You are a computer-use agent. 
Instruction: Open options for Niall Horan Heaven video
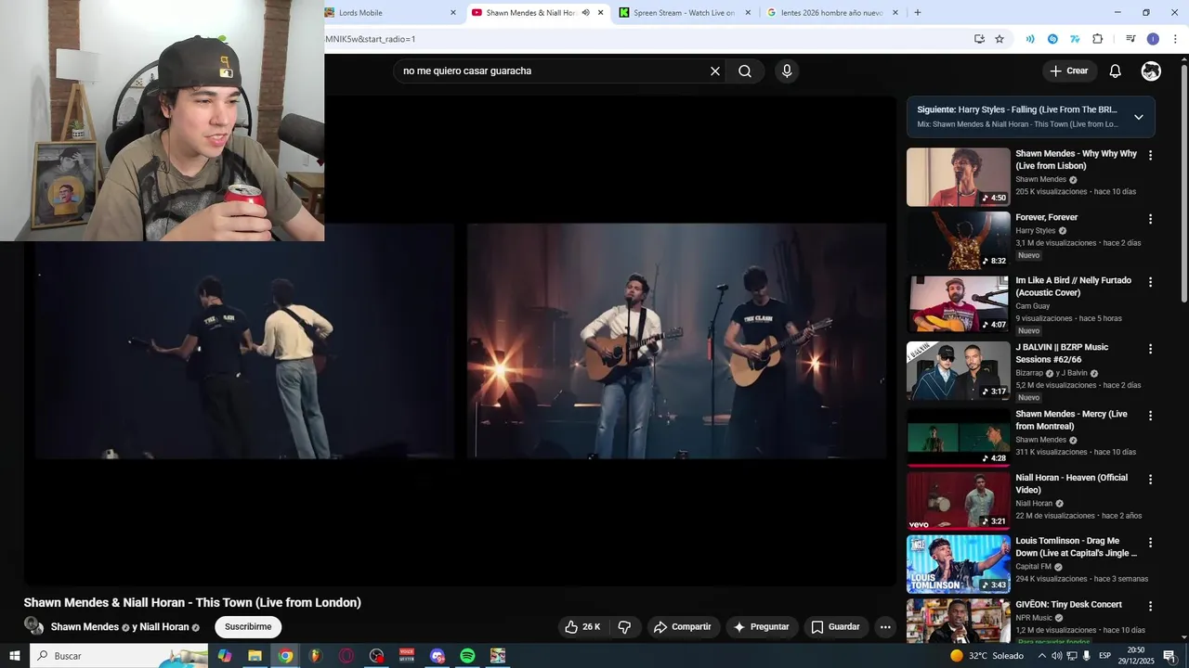(1151, 480)
